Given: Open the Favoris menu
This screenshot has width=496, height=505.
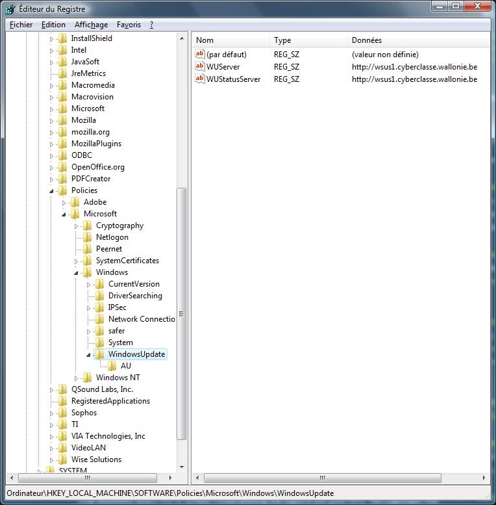Looking at the screenshot, I should pos(129,25).
